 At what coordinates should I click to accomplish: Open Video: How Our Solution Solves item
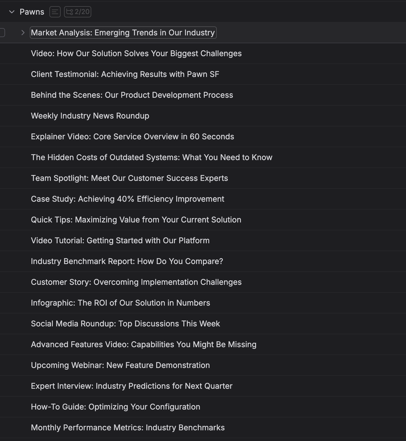136,53
